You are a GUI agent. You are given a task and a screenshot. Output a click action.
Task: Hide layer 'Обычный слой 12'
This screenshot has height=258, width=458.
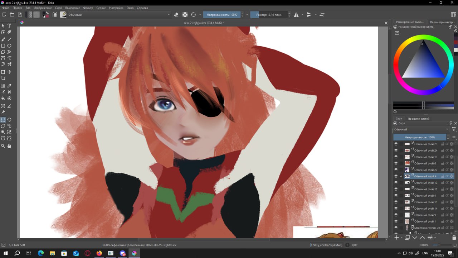click(x=396, y=183)
